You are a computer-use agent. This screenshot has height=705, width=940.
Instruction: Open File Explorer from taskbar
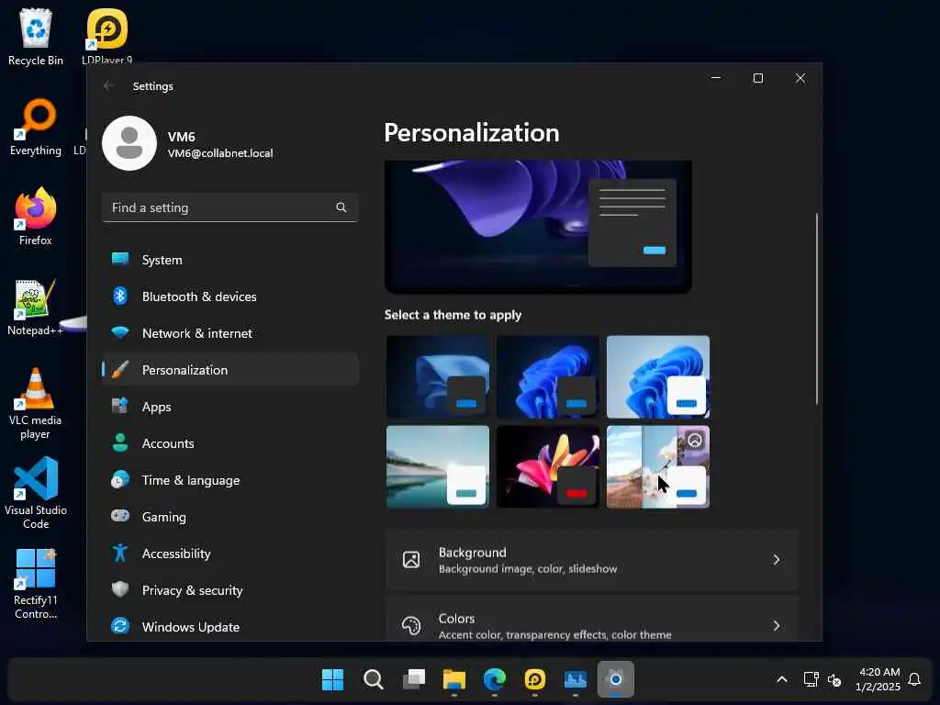(453, 679)
